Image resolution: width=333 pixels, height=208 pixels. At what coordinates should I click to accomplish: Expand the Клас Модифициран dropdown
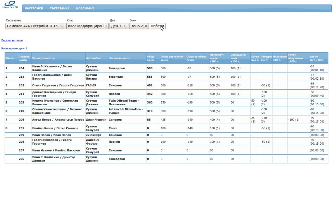pyautogui.click(x=87, y=26)
